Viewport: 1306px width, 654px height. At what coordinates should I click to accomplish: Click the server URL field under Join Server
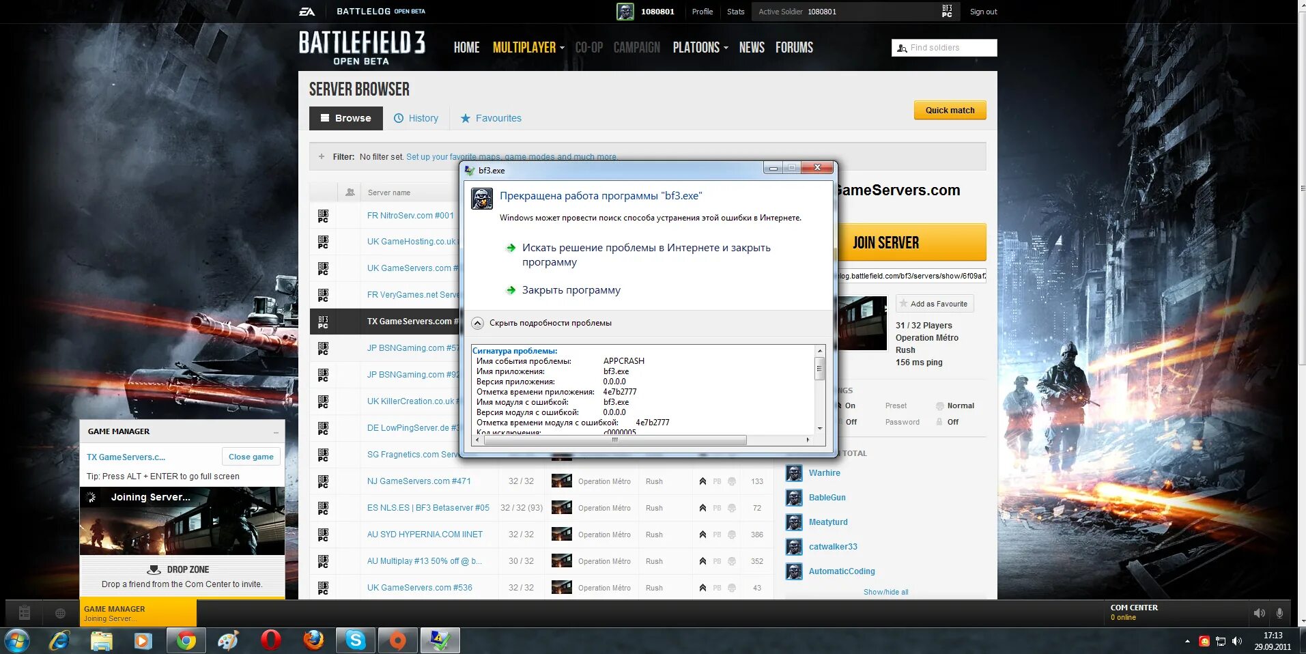coord(911,276)
